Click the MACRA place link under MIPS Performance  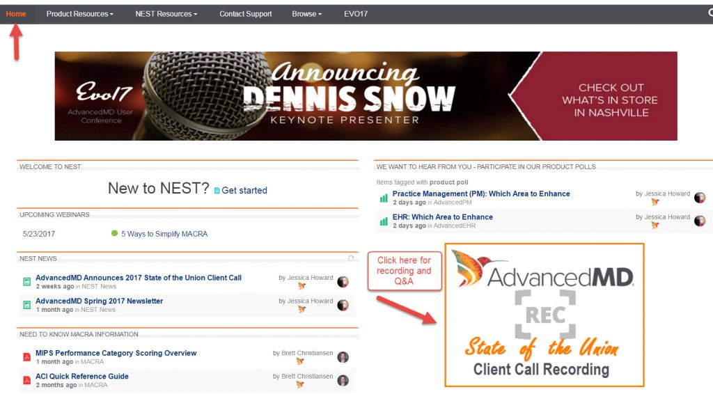[93, 362]
